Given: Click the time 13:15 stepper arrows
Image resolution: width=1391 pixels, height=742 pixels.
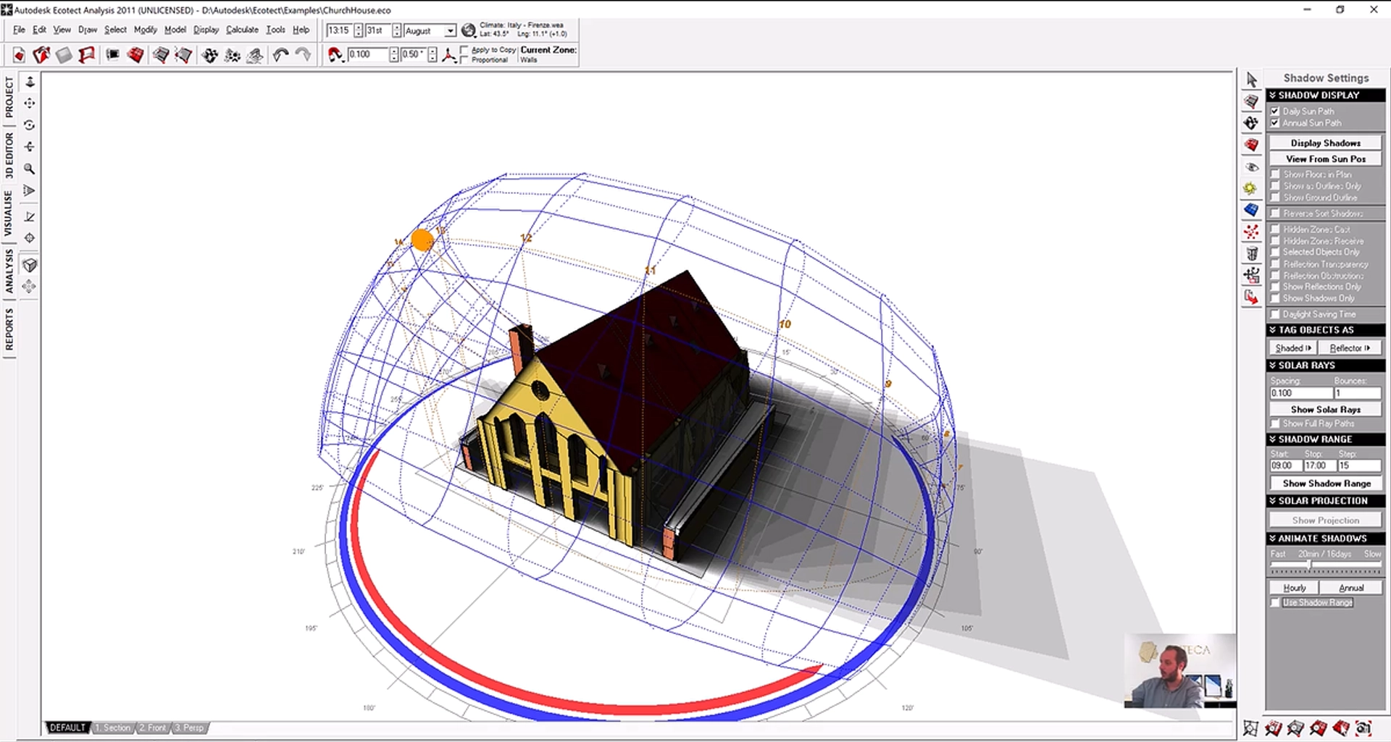Looking at the screenshot, I should (358, 30).
